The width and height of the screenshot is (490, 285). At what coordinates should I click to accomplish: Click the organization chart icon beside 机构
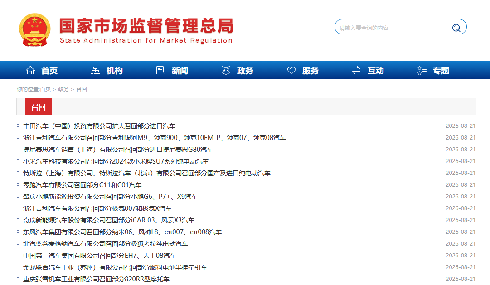[x=95, y=70]
